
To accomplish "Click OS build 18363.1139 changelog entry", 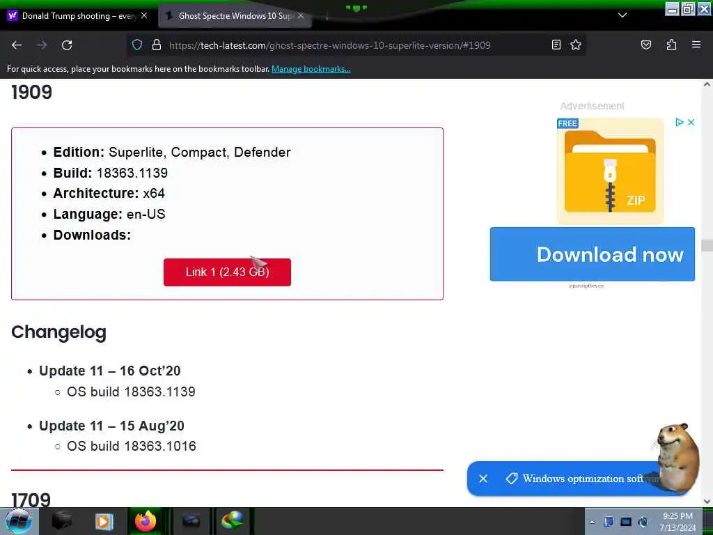I will click(131, 391).
